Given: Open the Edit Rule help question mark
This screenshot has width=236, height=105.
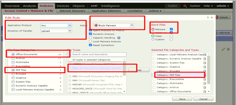Looking at the screenshot, I should tap(208, 17).
